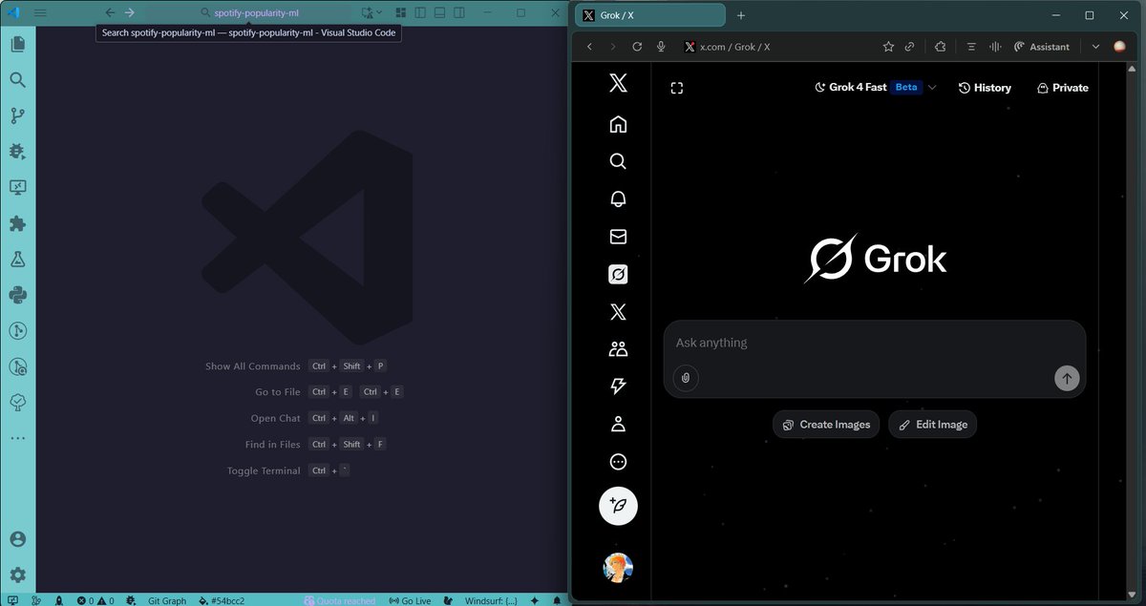Open the Explorer view in VS Code

(17, 44)
